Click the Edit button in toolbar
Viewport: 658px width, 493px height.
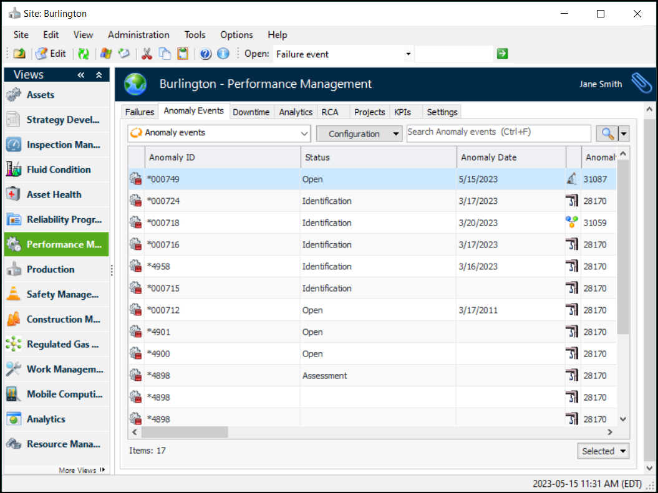pyautogui.click(x=51, y=54)
